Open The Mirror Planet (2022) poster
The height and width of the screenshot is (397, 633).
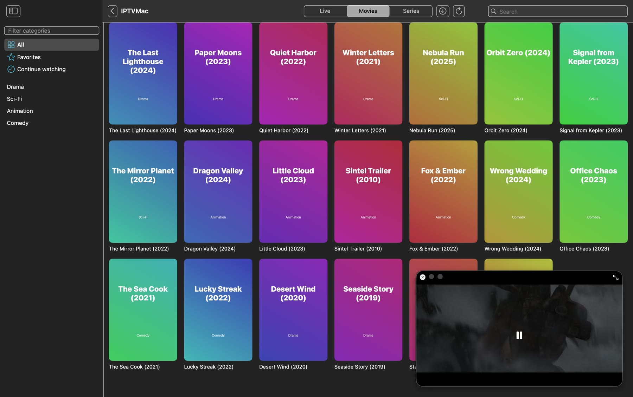143,191
